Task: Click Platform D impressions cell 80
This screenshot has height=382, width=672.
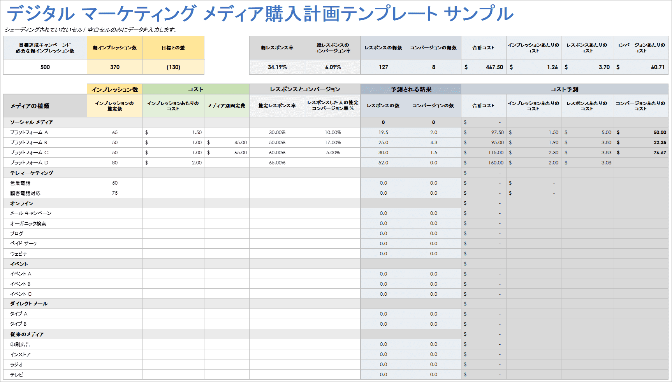Action: tap(115, 162)
